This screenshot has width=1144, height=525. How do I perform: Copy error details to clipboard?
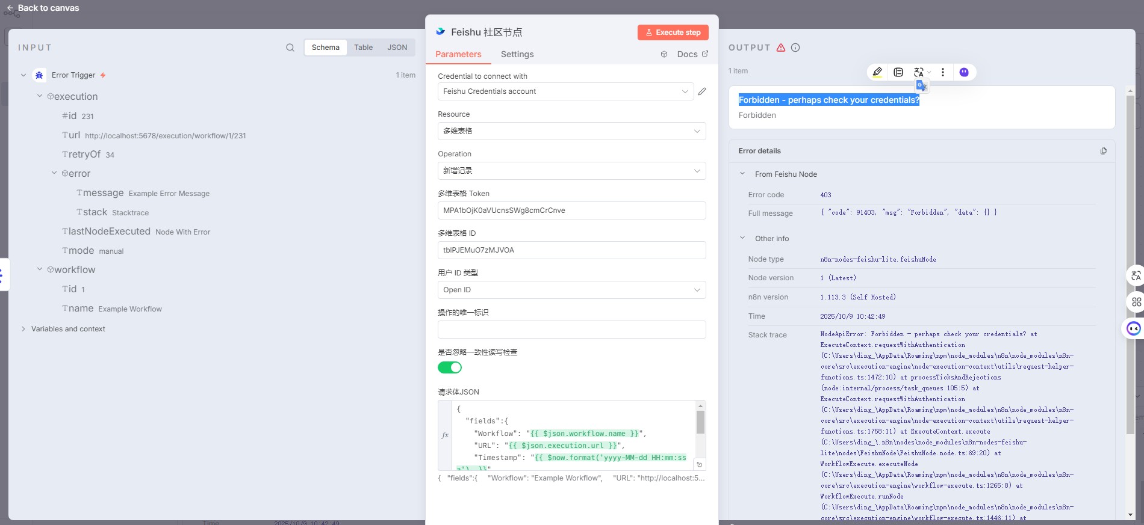1103,151
